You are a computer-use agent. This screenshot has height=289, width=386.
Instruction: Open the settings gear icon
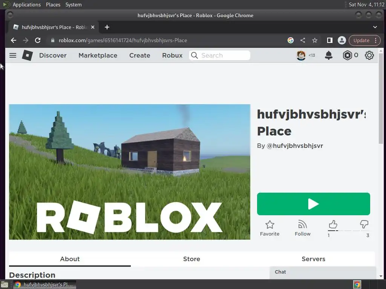[x=369, y=55]
